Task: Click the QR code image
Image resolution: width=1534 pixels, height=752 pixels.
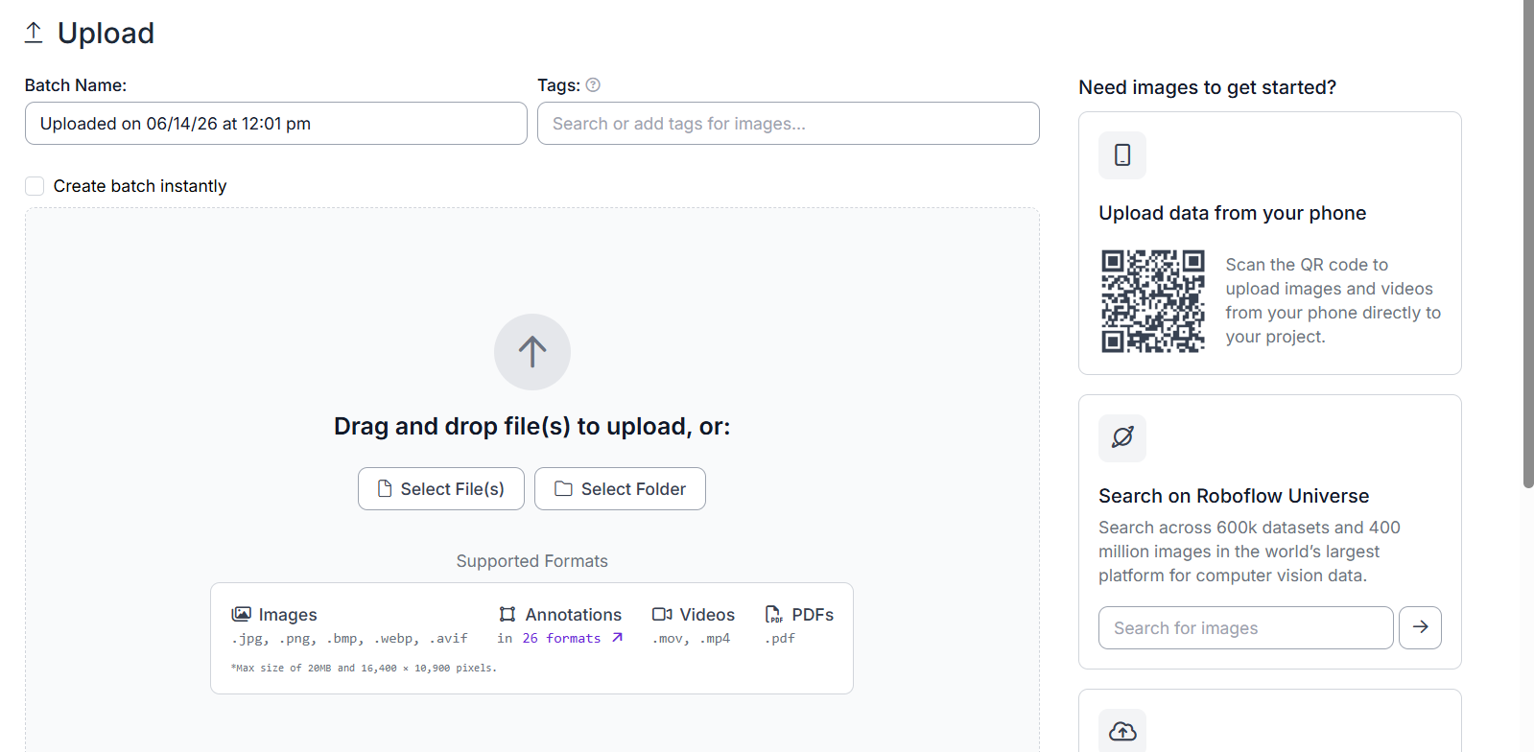Action: 1153,301
